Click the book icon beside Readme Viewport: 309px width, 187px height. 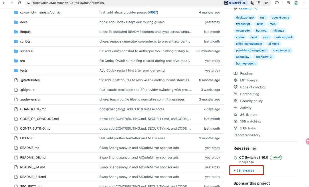(235, 73)
